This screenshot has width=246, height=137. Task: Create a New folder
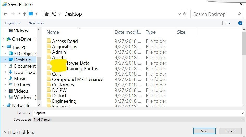tap(36, 23)
